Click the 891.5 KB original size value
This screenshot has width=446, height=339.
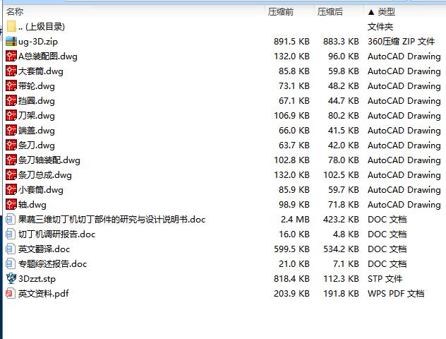(291, 42)
